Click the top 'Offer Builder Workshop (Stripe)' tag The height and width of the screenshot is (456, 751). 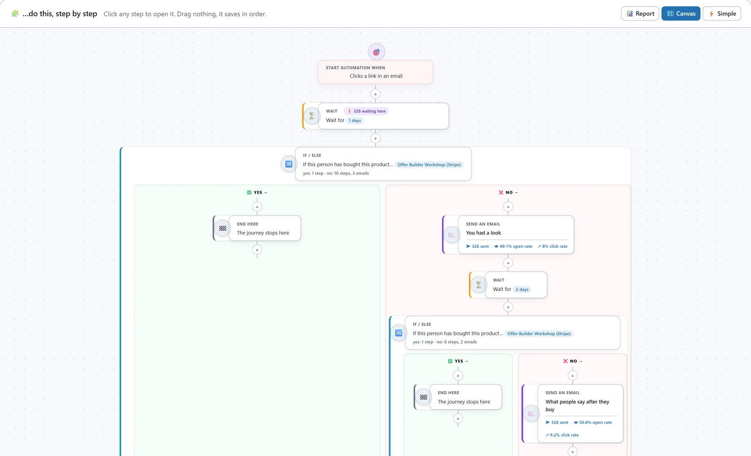(x=429, y=165)
